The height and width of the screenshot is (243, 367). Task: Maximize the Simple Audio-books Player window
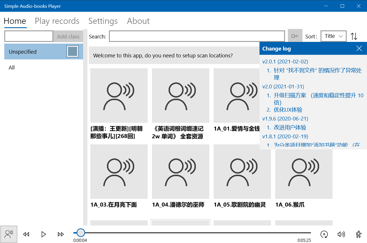(342, 6)
